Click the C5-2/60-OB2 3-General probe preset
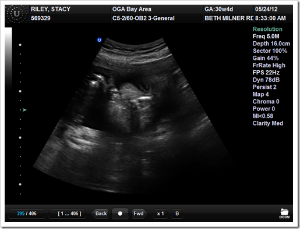 point(143,18)
